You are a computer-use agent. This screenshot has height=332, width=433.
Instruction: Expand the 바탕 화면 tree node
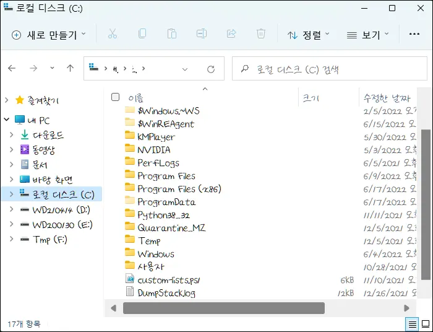(11, 180)
